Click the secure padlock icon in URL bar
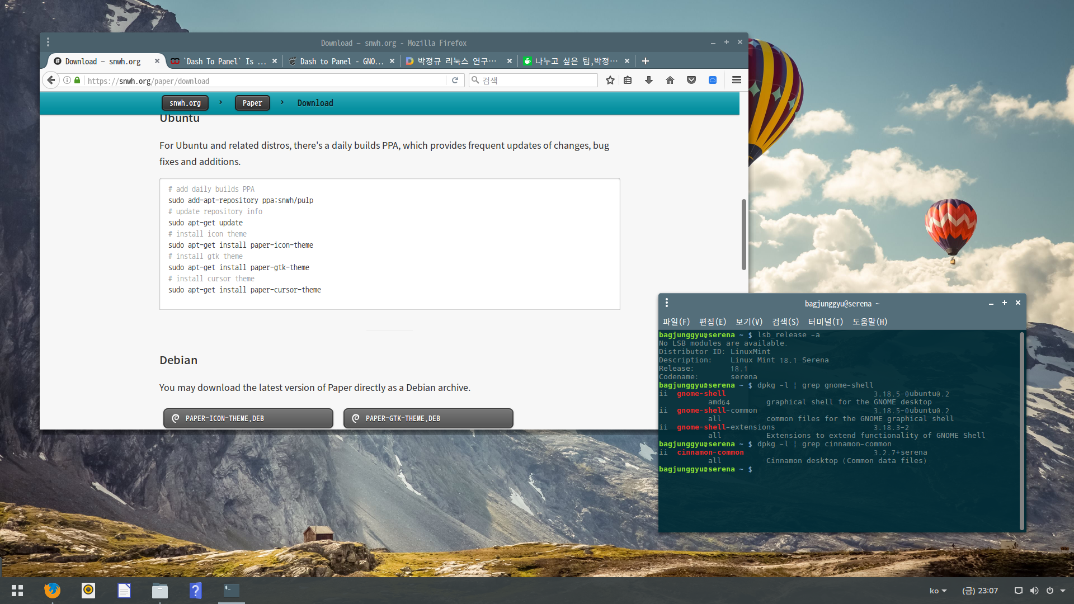1074x604 pixels. [77, 80]
